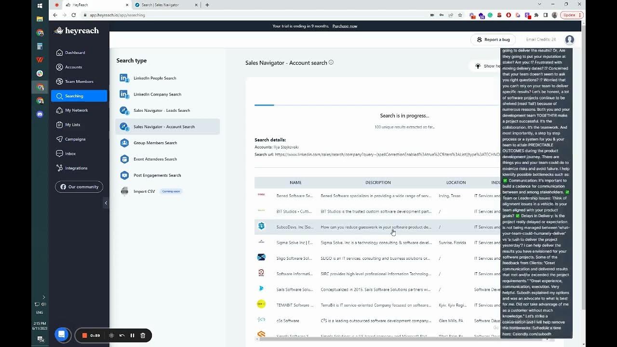Screen dimensions: 617x347
Task: Open My Network page
Action: tap(76, 110)
